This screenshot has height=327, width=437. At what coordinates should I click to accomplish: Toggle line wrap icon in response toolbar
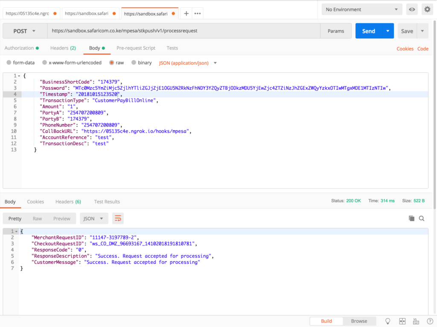pos(118,218)
